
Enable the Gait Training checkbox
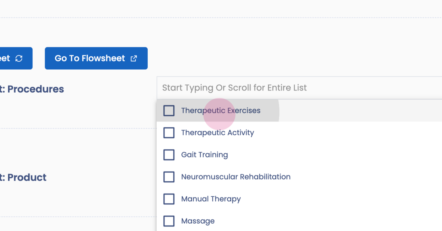(x=169, y=155)
